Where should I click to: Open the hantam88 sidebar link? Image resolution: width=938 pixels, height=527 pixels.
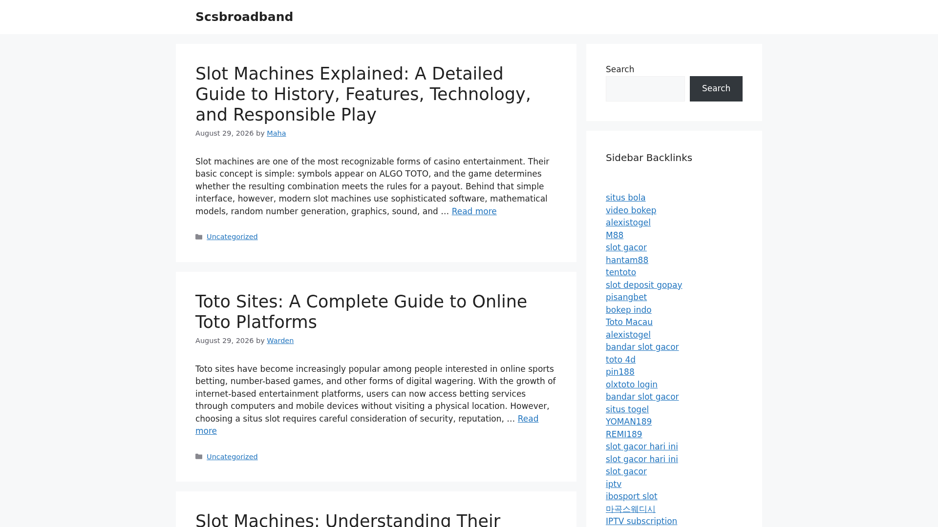point(627,260)
